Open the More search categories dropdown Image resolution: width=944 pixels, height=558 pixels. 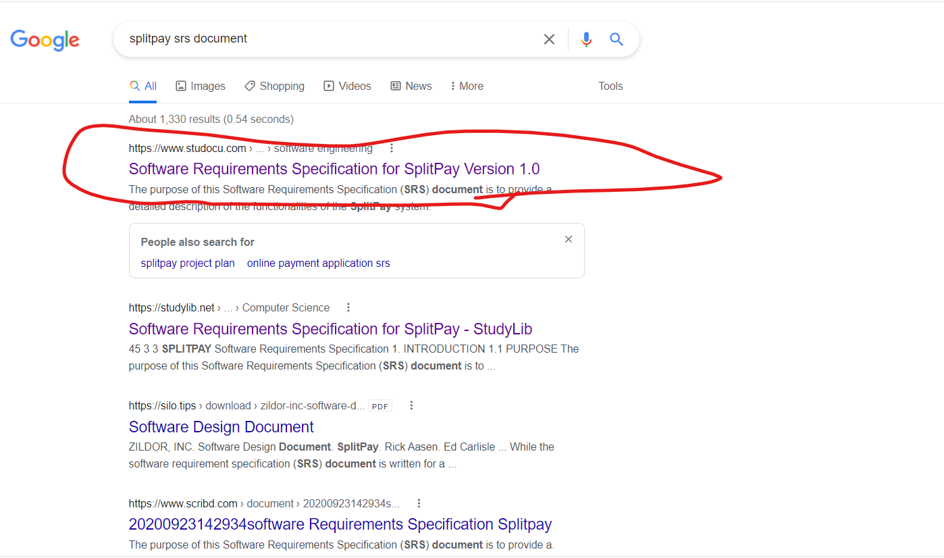coord(466,86)
